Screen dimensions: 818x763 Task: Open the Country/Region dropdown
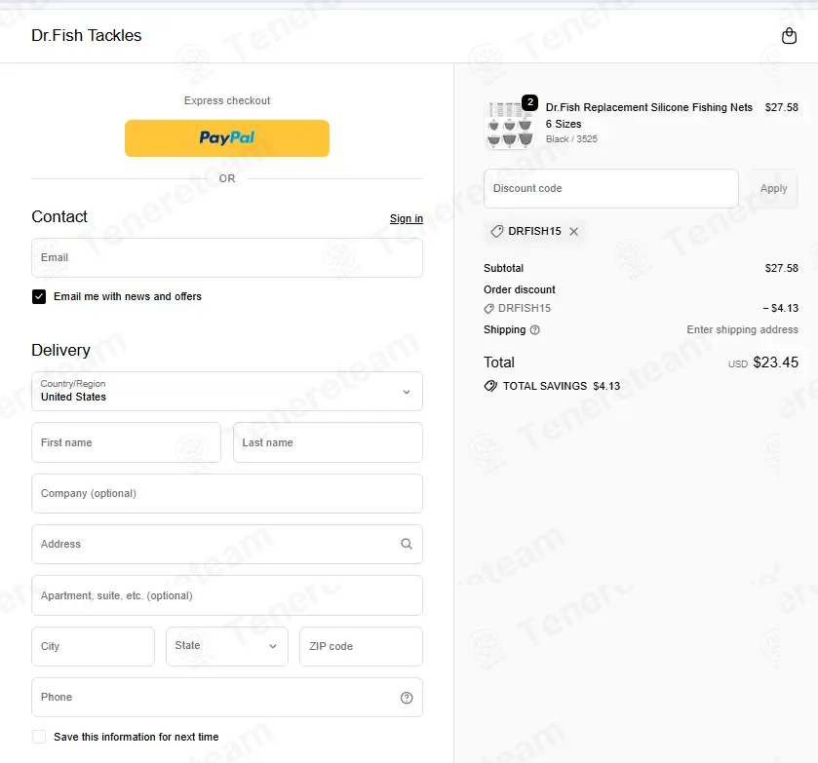point(227,391)
